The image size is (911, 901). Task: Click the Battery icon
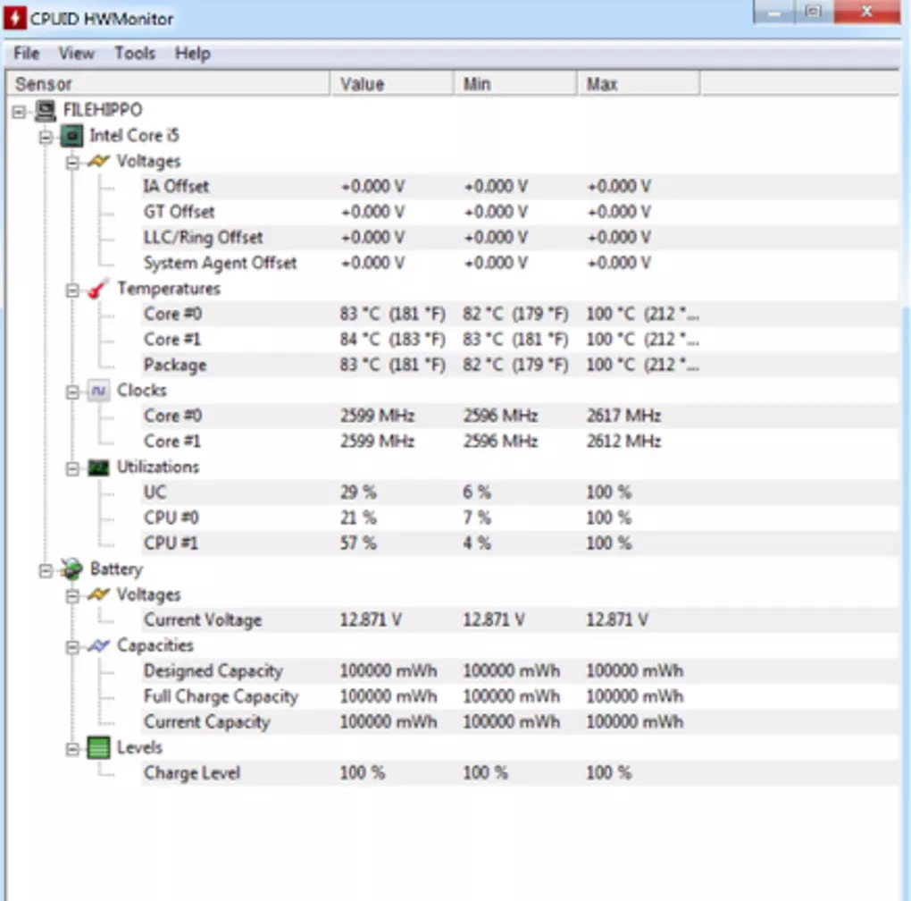point(72,569)
